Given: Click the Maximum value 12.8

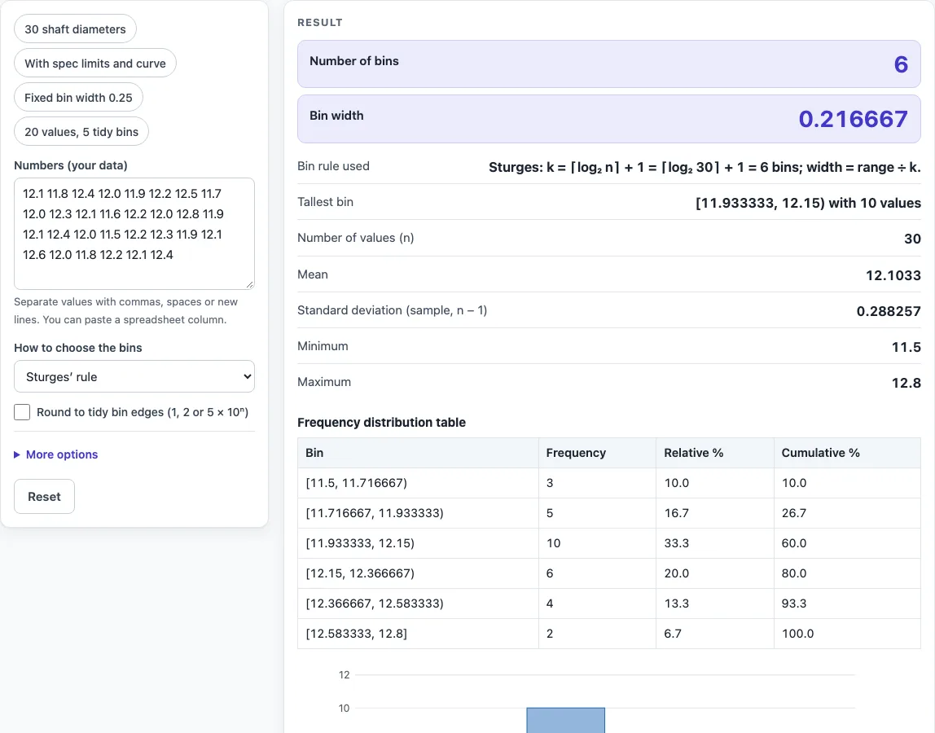Looking at the screenshot, I should click(906, 382).
